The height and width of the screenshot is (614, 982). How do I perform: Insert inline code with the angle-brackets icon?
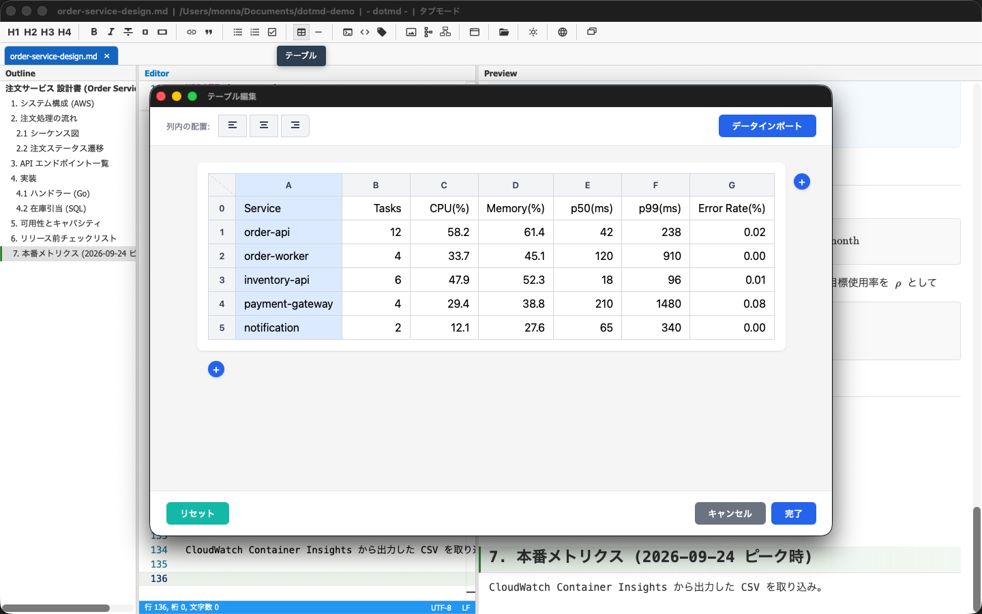tap(365, 32)
